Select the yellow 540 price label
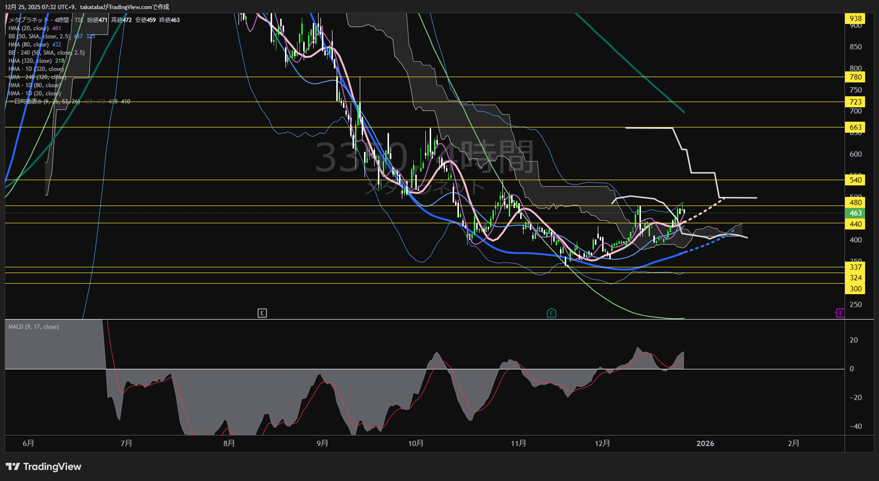This screenshot has width=879, height=481. click(855, 180)
